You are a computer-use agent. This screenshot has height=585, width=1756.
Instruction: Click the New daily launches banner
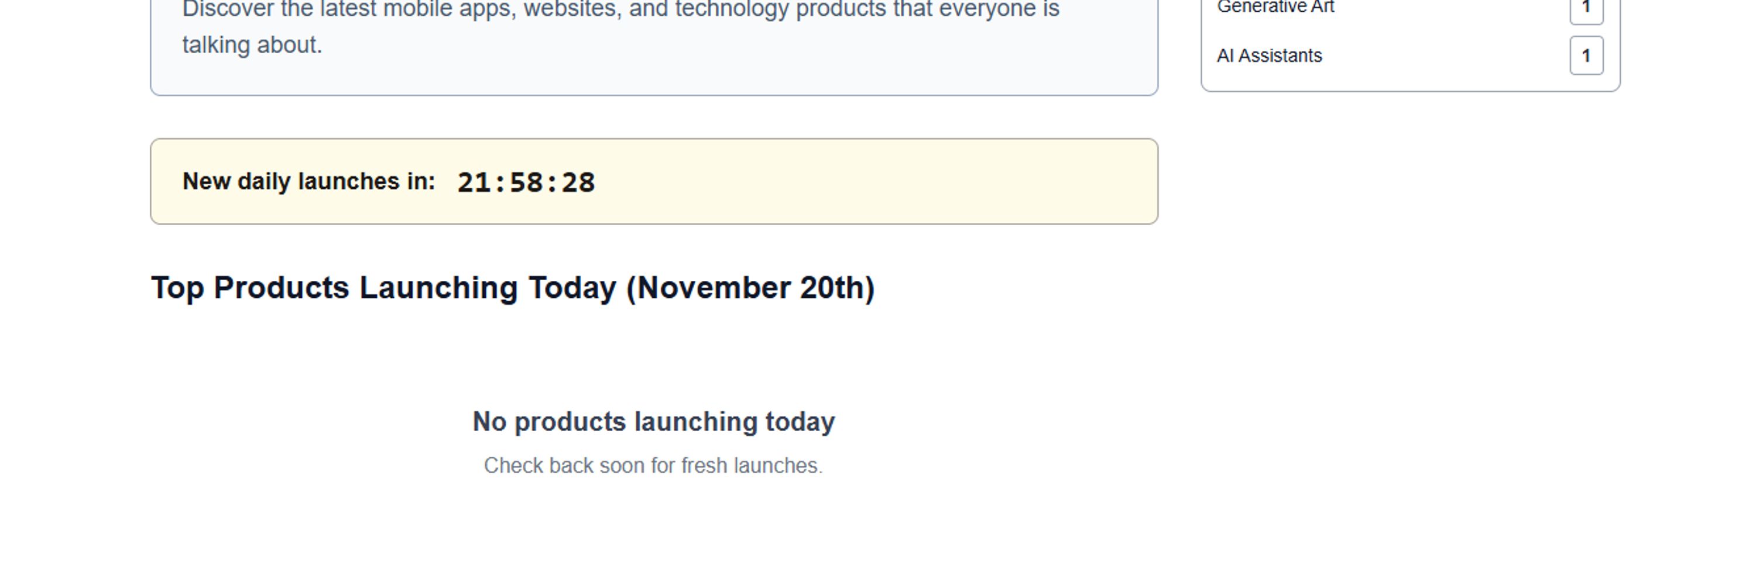(x=653, y=181)
